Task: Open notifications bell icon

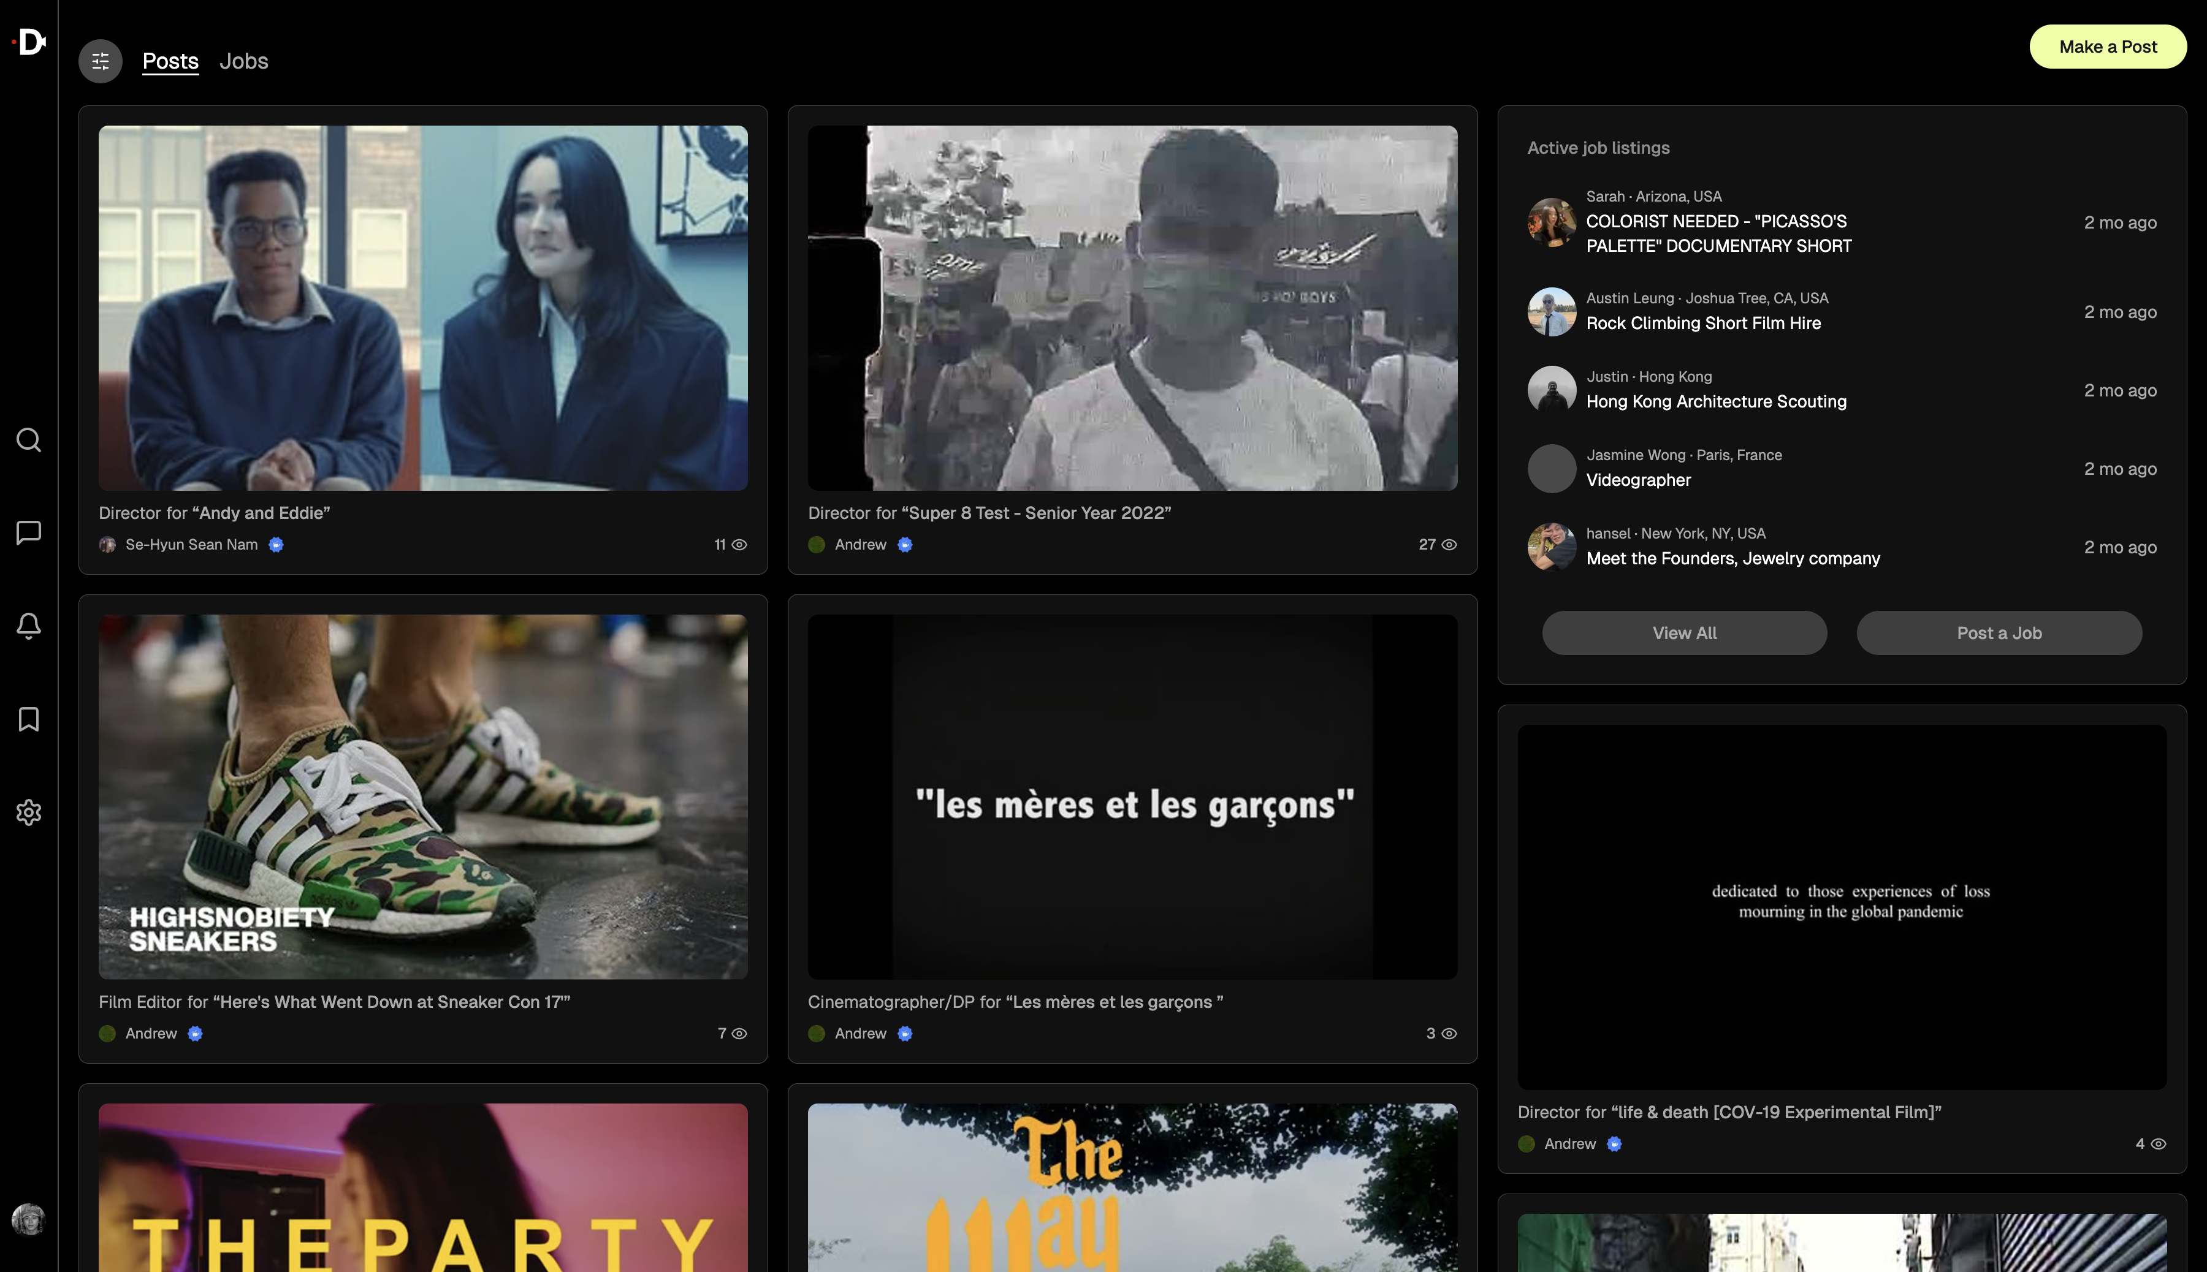Action: (x=29, y=626)
